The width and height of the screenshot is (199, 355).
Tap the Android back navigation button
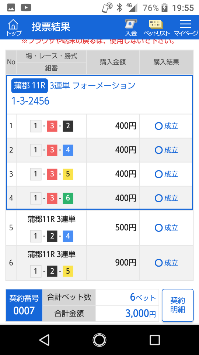click(x=44, y=340)
